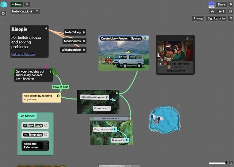Click the Create Lively Freeform Spaces connector
This screenshot has width=234, height=167.
[146, 38]
